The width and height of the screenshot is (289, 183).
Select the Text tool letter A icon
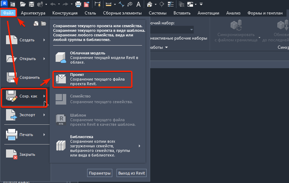coord(138,4)
